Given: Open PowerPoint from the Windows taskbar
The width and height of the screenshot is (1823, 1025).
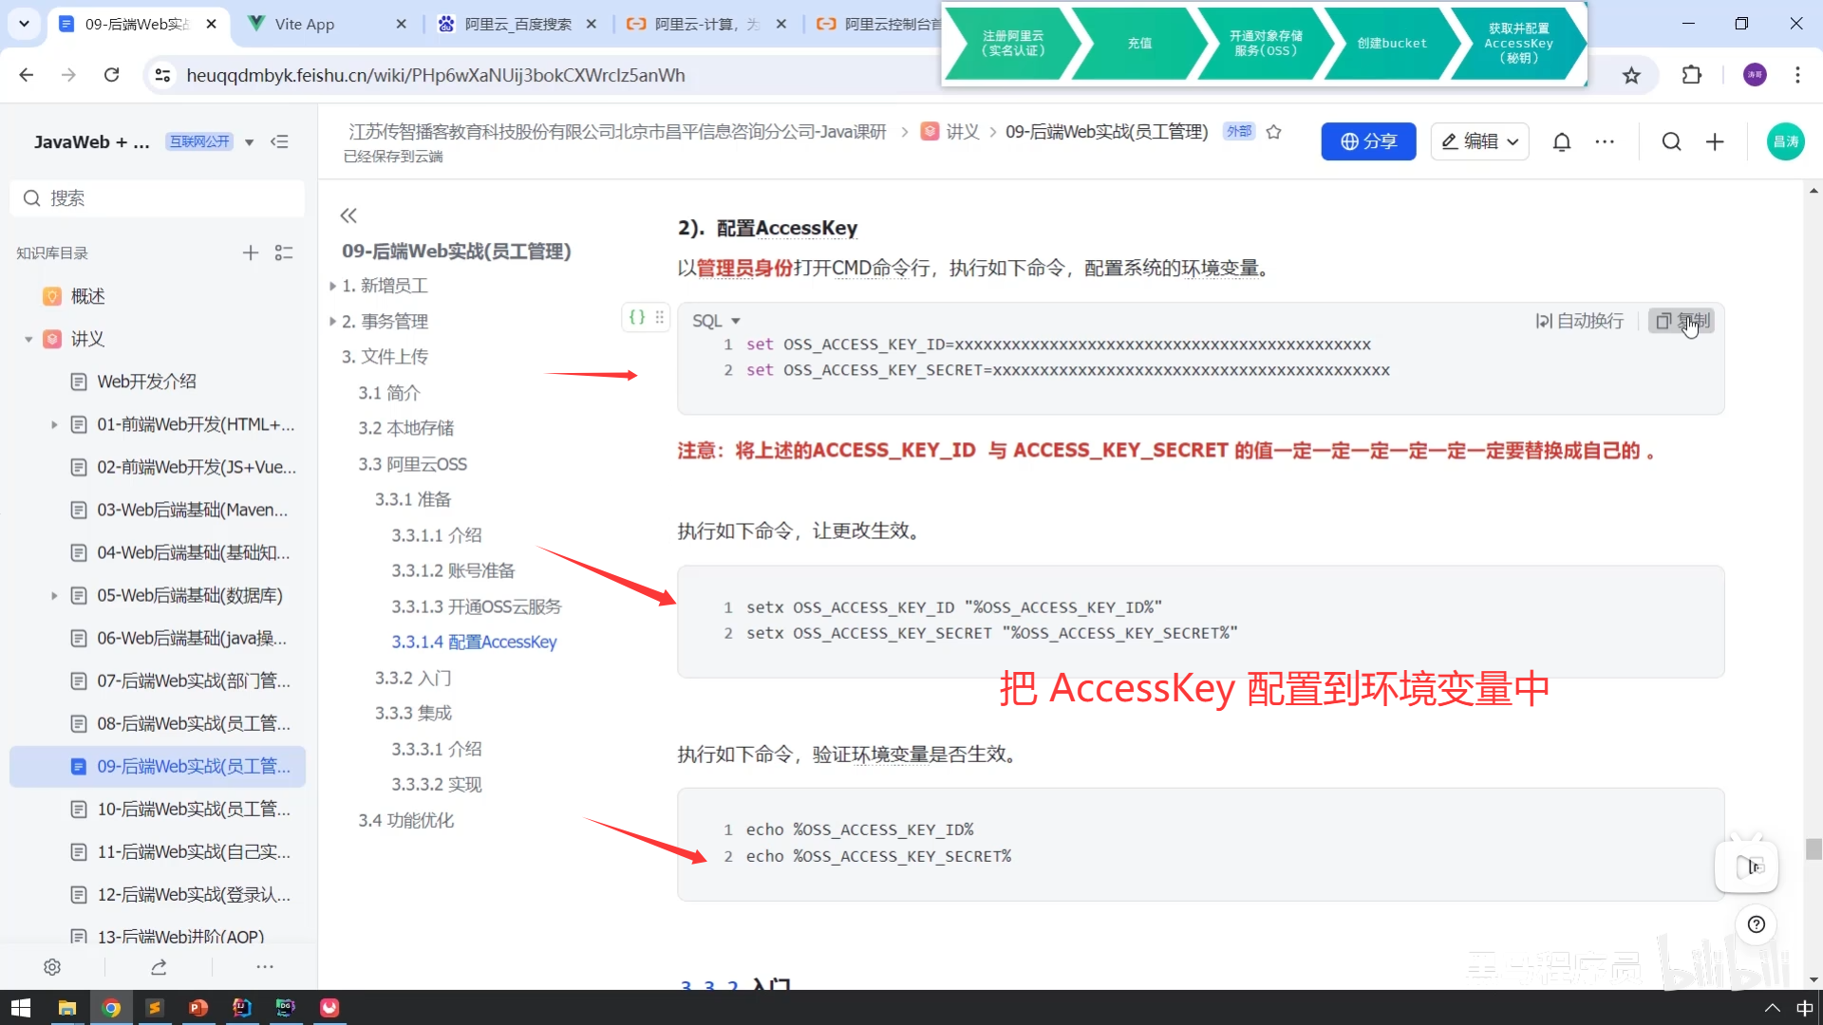Looking at the screenshot, I should [x=198, y=1007].
